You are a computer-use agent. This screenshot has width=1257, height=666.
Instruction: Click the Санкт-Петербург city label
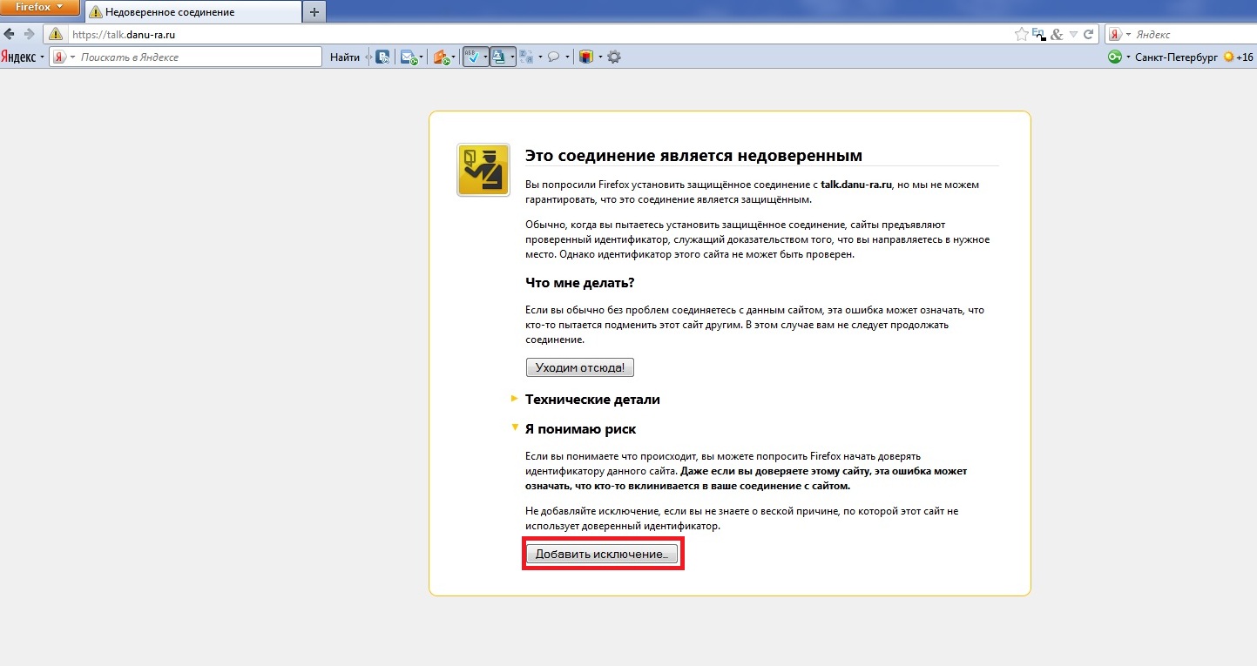click(1176, 57)
